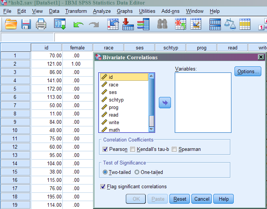Open data document folder icon
Image resolution: width=267 pixels, height=209 pixels.
tap(11, 24)
